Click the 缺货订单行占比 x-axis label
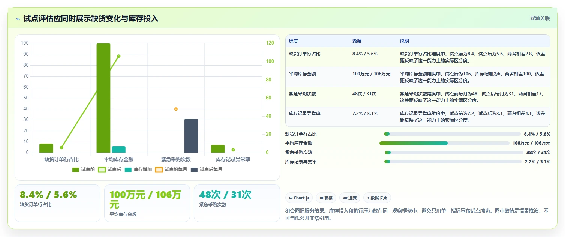 coord(61,159)
